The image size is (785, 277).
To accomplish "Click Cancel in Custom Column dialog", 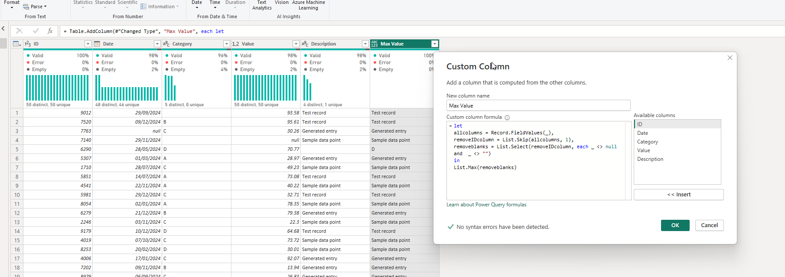I will [709, 225].
